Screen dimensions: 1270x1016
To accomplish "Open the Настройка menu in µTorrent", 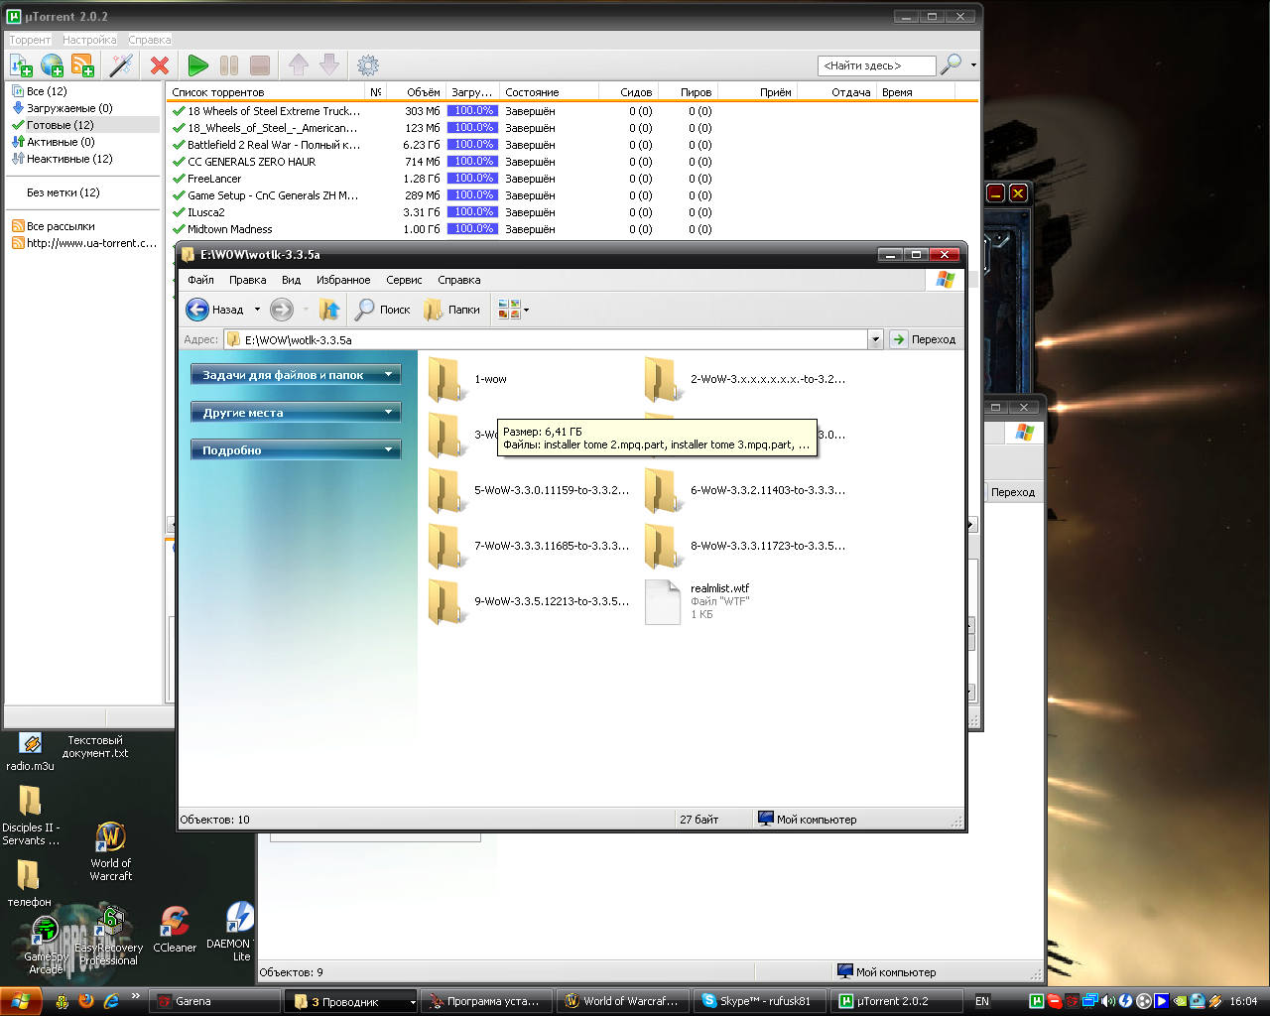I will coord(89,40).
